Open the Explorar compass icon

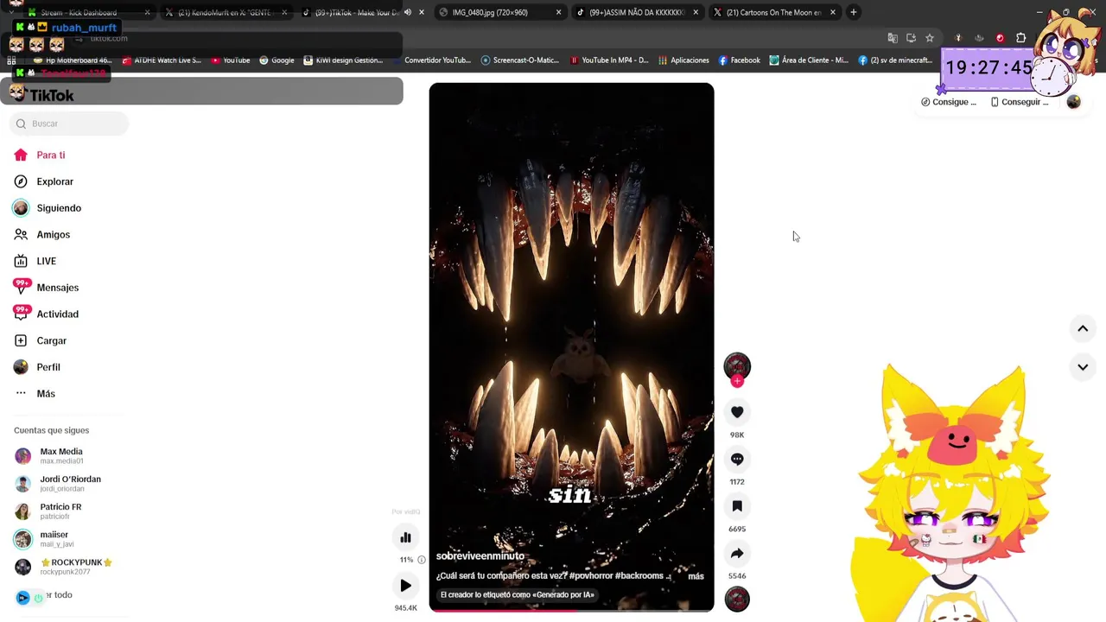coord(21,181)
